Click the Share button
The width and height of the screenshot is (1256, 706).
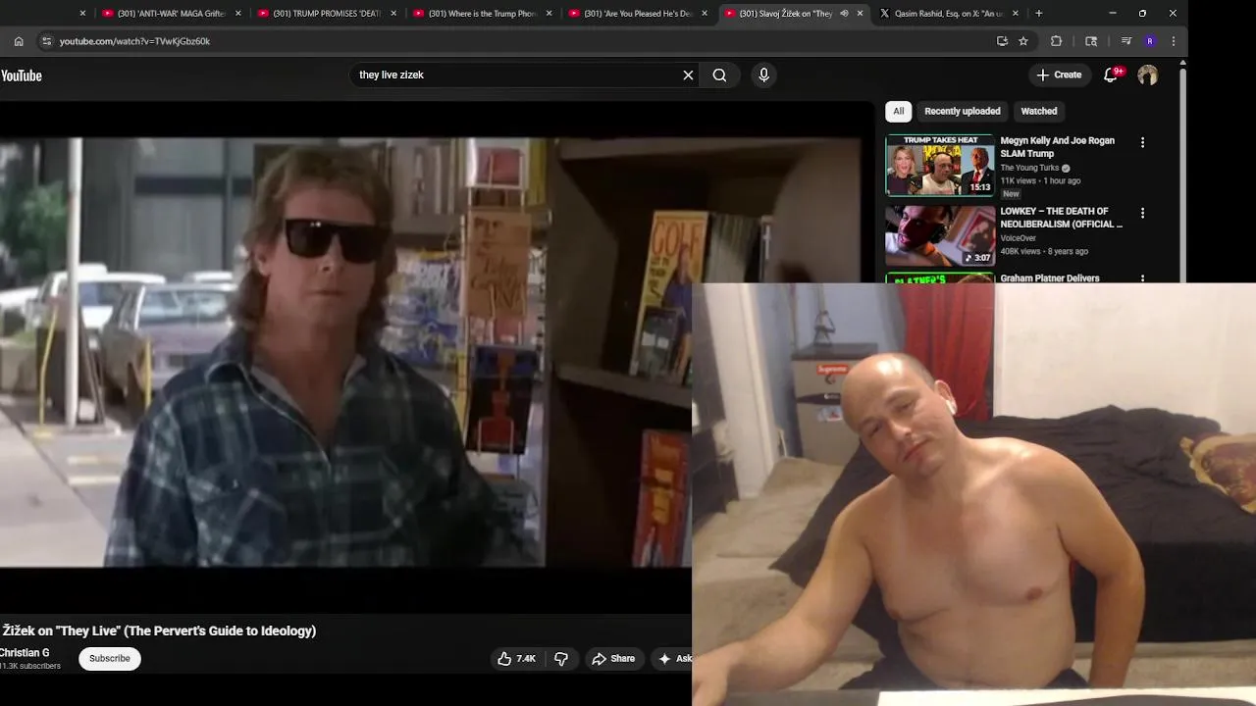613,659
